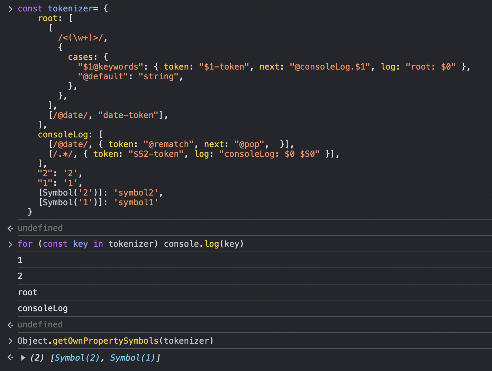Select Symbol(1) in the array preview
This screenshot has width=492, height=371.
pos(133,358)
